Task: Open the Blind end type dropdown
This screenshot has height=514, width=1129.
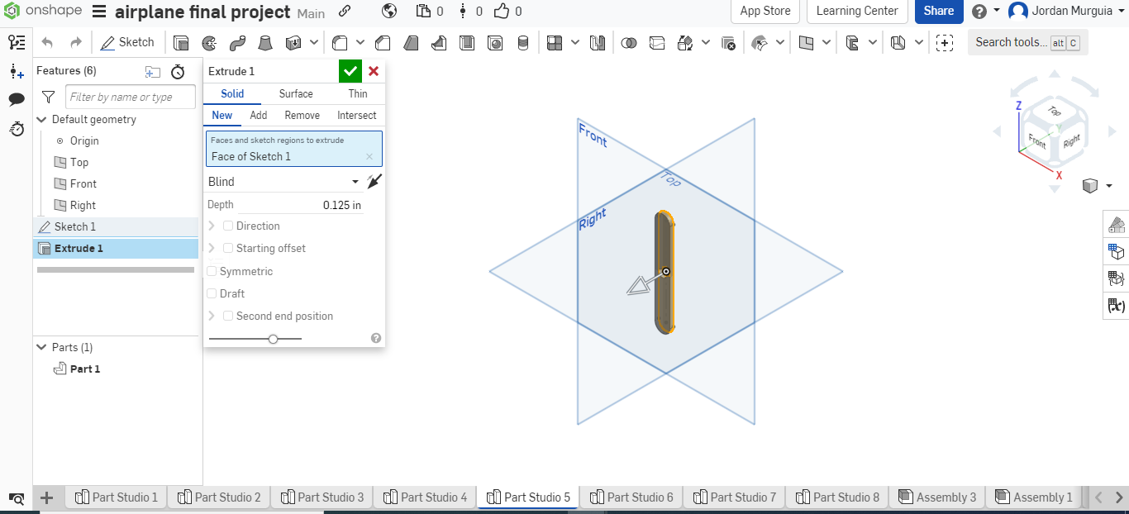Action: pyautogui.click(x=283, y=182)
